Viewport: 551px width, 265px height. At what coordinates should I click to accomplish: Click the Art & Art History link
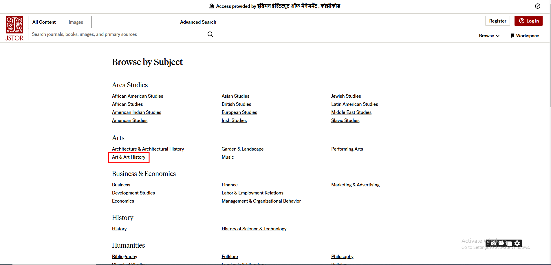[129, 157]
